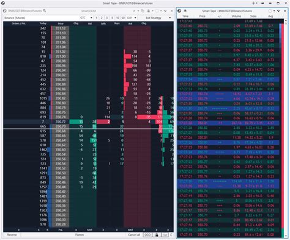Click price level 350.60 in the DOM ladder
290x240 pixels.
pos(61,150)
